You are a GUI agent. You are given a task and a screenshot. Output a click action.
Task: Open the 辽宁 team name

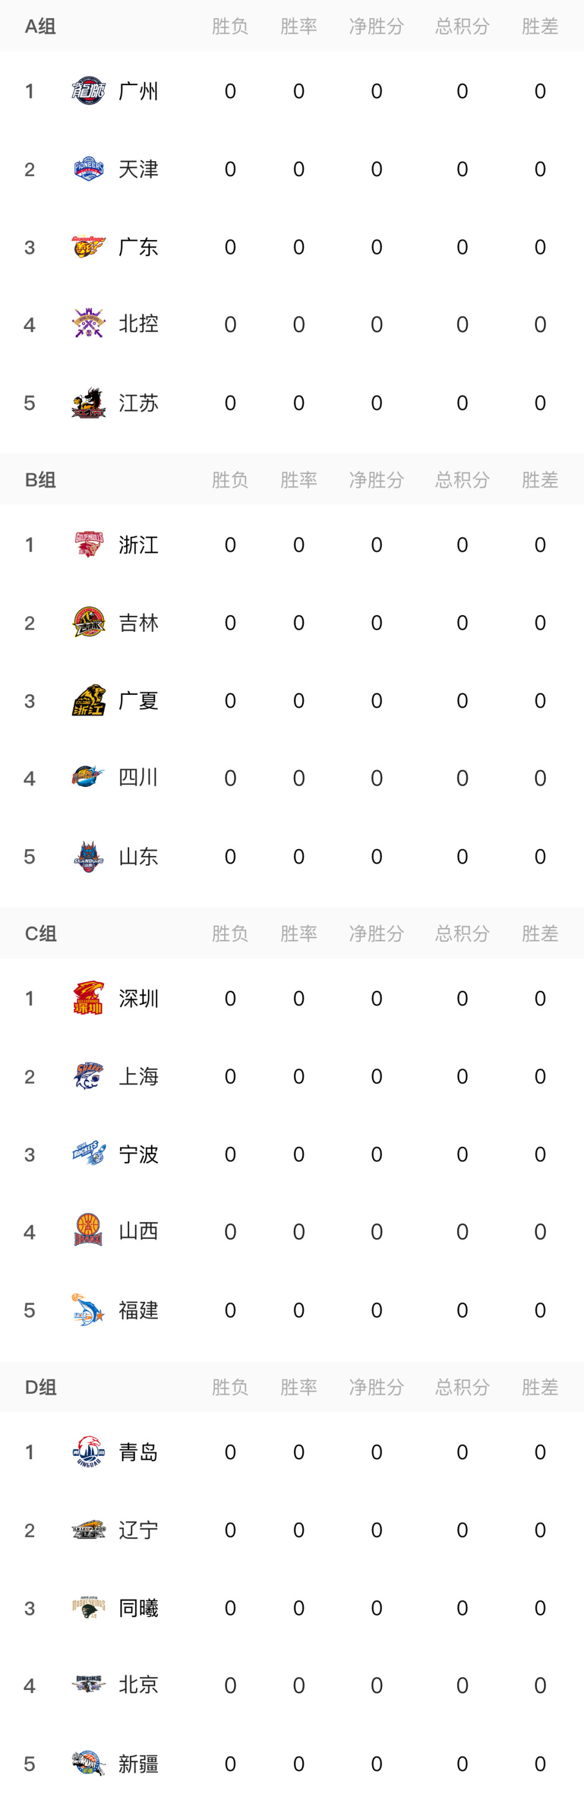[138, 1530]
